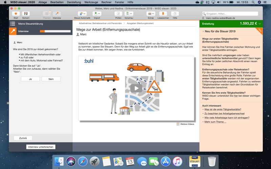Click the Zurück button
The height and width of the screenshot is (169, 271).
[23, 138]
